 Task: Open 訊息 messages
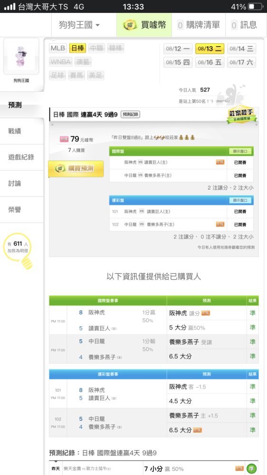pyautogui.click(x=244, y=25)
